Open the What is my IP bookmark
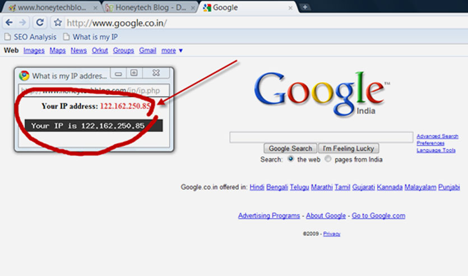The width and height of the screenshot is (468, 276). coord(90,37)
